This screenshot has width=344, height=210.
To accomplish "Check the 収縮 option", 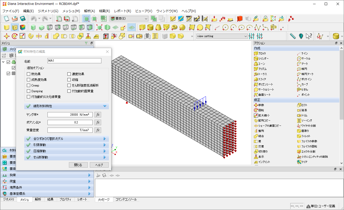I will pos(69,80).
